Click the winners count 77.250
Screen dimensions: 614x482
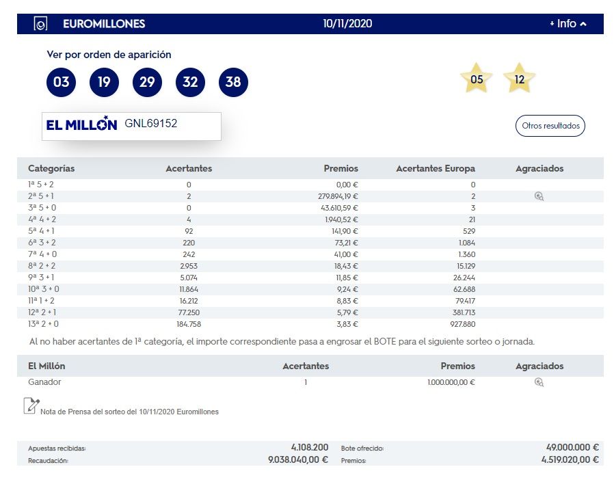coord(189,312)
